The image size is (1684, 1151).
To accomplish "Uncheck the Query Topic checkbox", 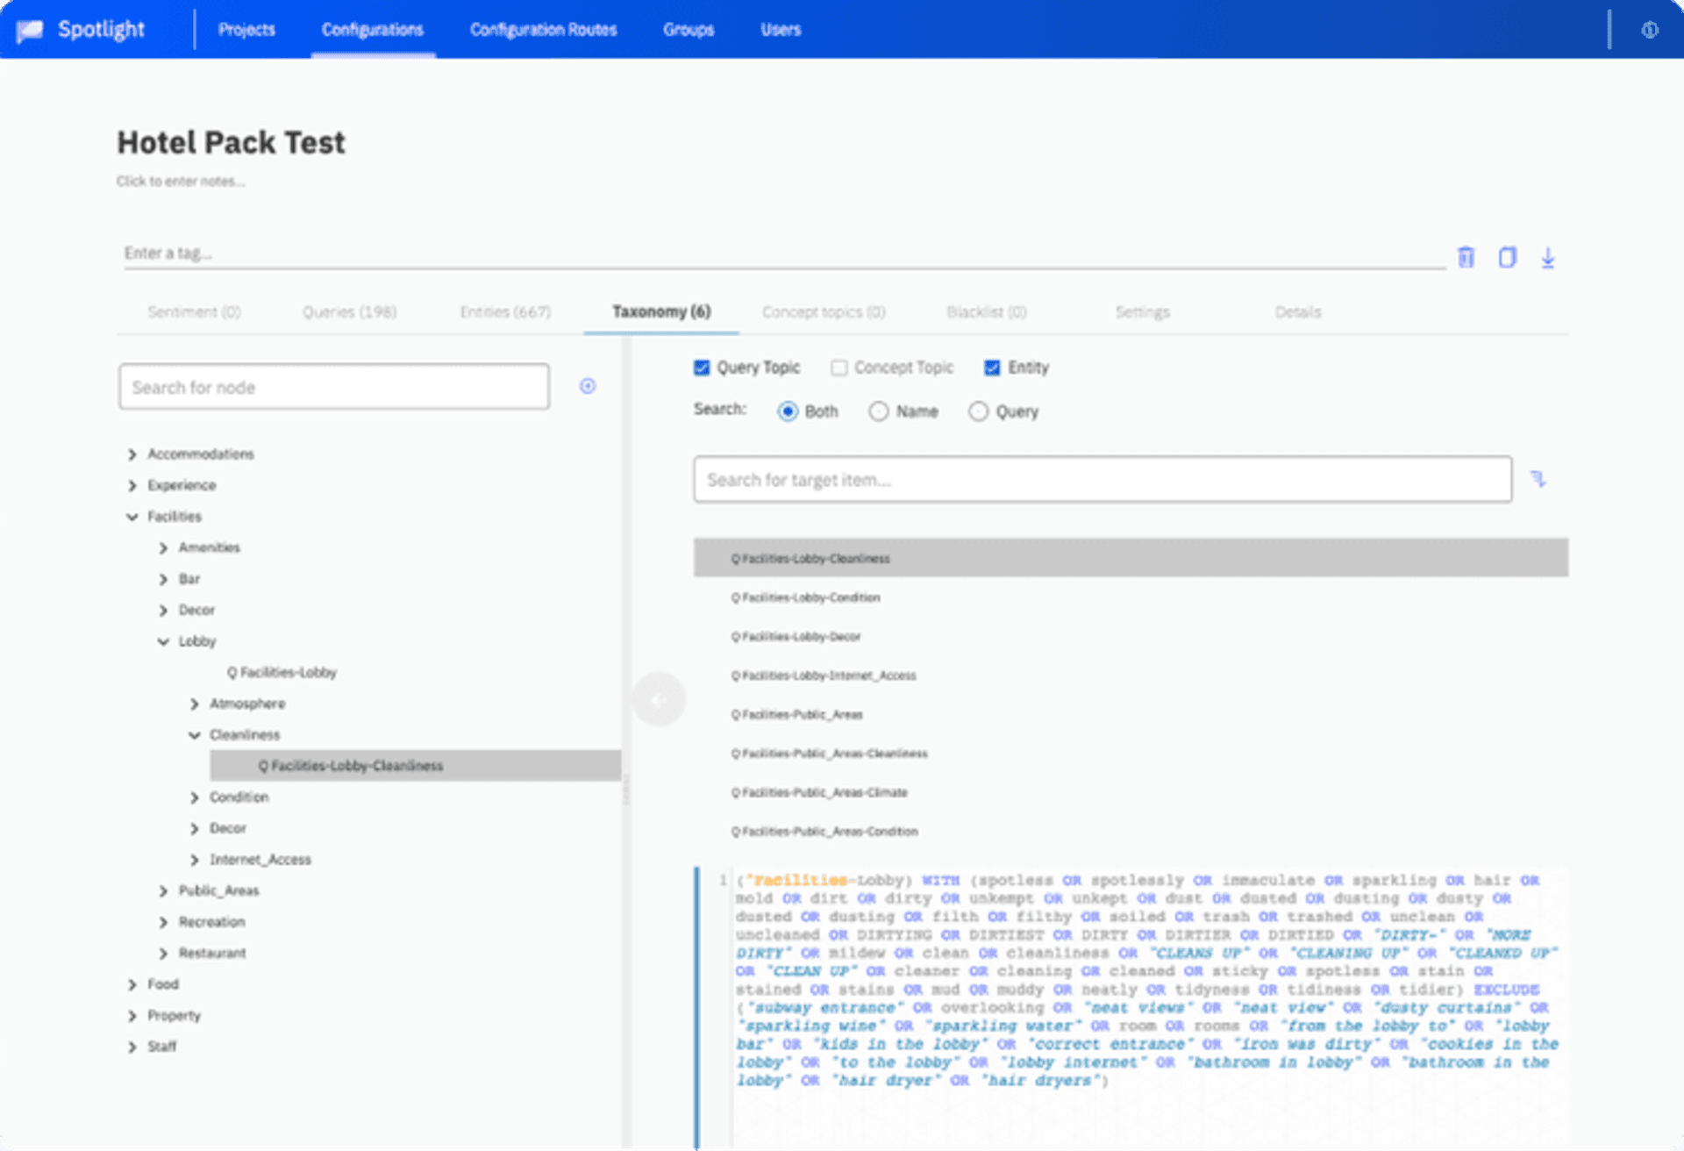I will click(701, 368).
